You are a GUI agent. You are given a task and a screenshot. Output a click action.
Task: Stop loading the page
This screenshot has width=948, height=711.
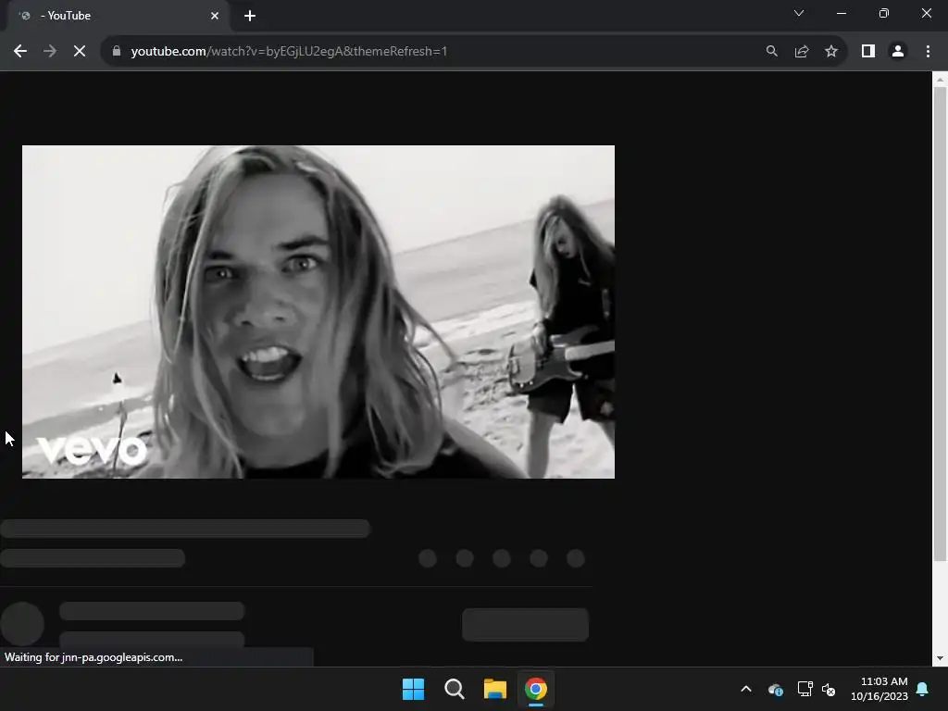(x=80, y=52)
